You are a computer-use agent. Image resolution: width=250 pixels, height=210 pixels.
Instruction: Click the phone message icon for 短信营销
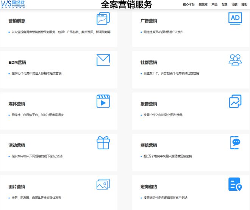[235, 143]
